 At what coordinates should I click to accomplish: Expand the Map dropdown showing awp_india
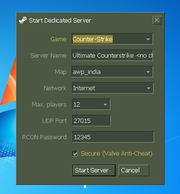point(112,72)
